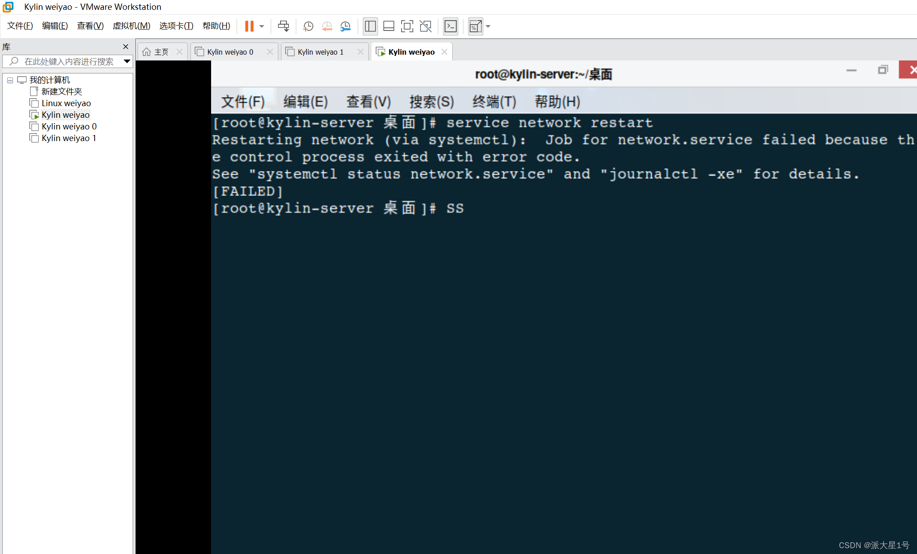Toggle the thumbnail bar view

tap(389, 26)
